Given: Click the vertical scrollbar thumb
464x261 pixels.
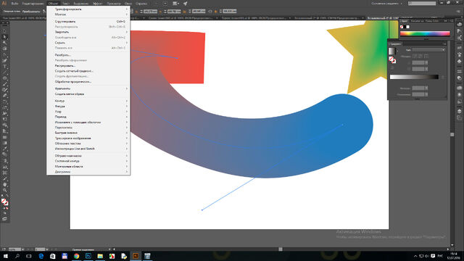Looking at the screenshot, I should click(452, 135).
